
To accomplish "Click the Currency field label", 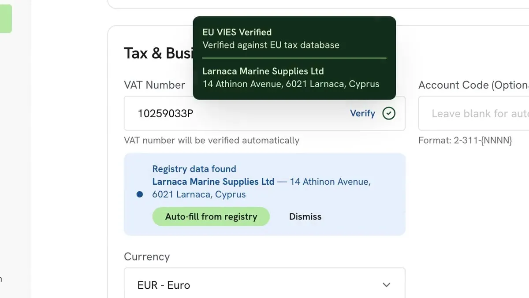I will click(x=147, y=257).
